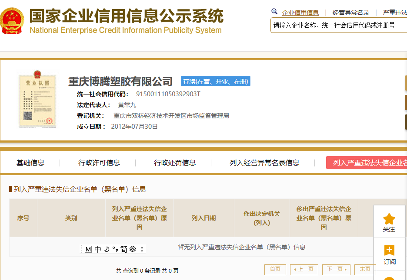
Task: Click the 列入严重违法失信企业名单（黑名单）原因 column header
Action: [x=140, y=218]
